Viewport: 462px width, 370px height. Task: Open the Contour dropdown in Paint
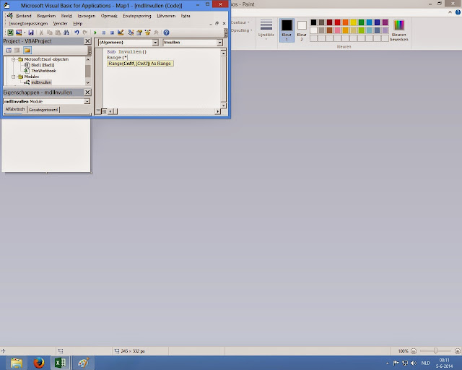tap(240, 22)
